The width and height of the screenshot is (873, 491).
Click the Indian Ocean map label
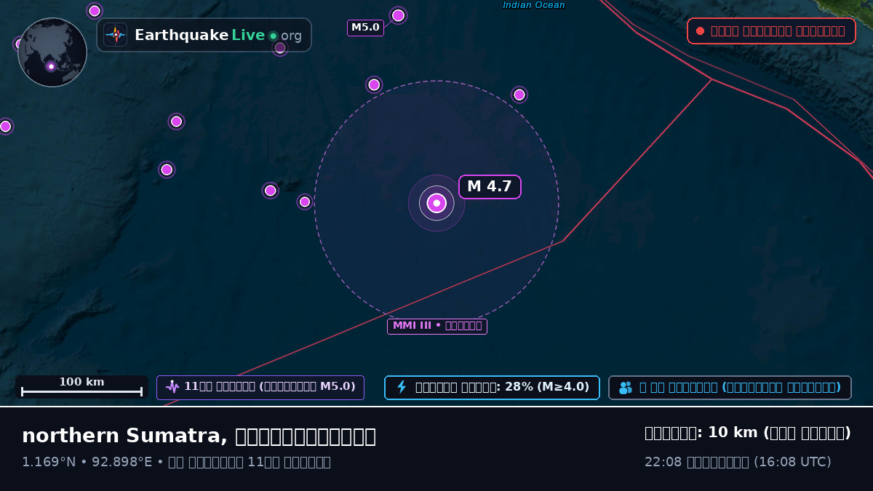tap(534, 5)
